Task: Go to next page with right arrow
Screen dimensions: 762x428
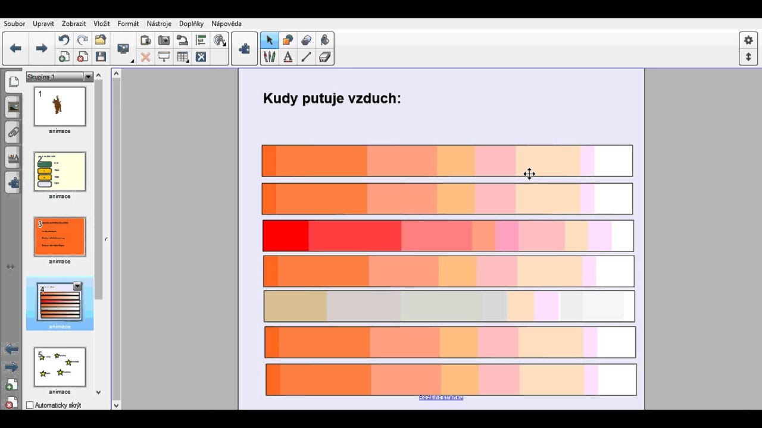Action: 41,48
